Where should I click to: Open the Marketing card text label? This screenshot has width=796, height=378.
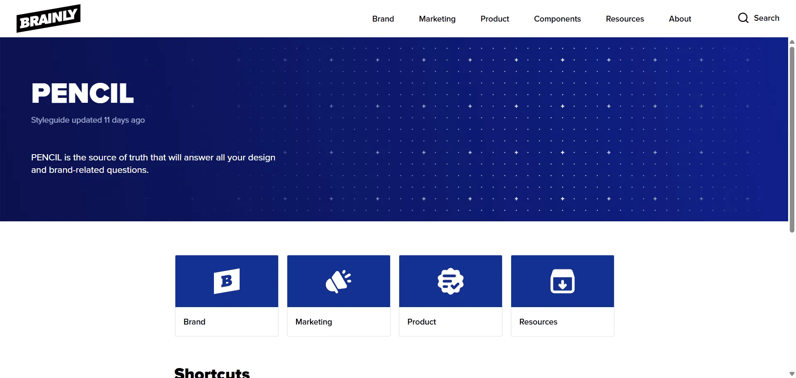point(313,322)
